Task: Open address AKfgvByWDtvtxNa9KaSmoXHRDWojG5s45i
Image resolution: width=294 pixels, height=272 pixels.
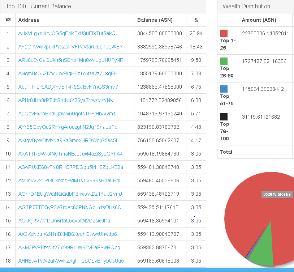Action: 68,140
